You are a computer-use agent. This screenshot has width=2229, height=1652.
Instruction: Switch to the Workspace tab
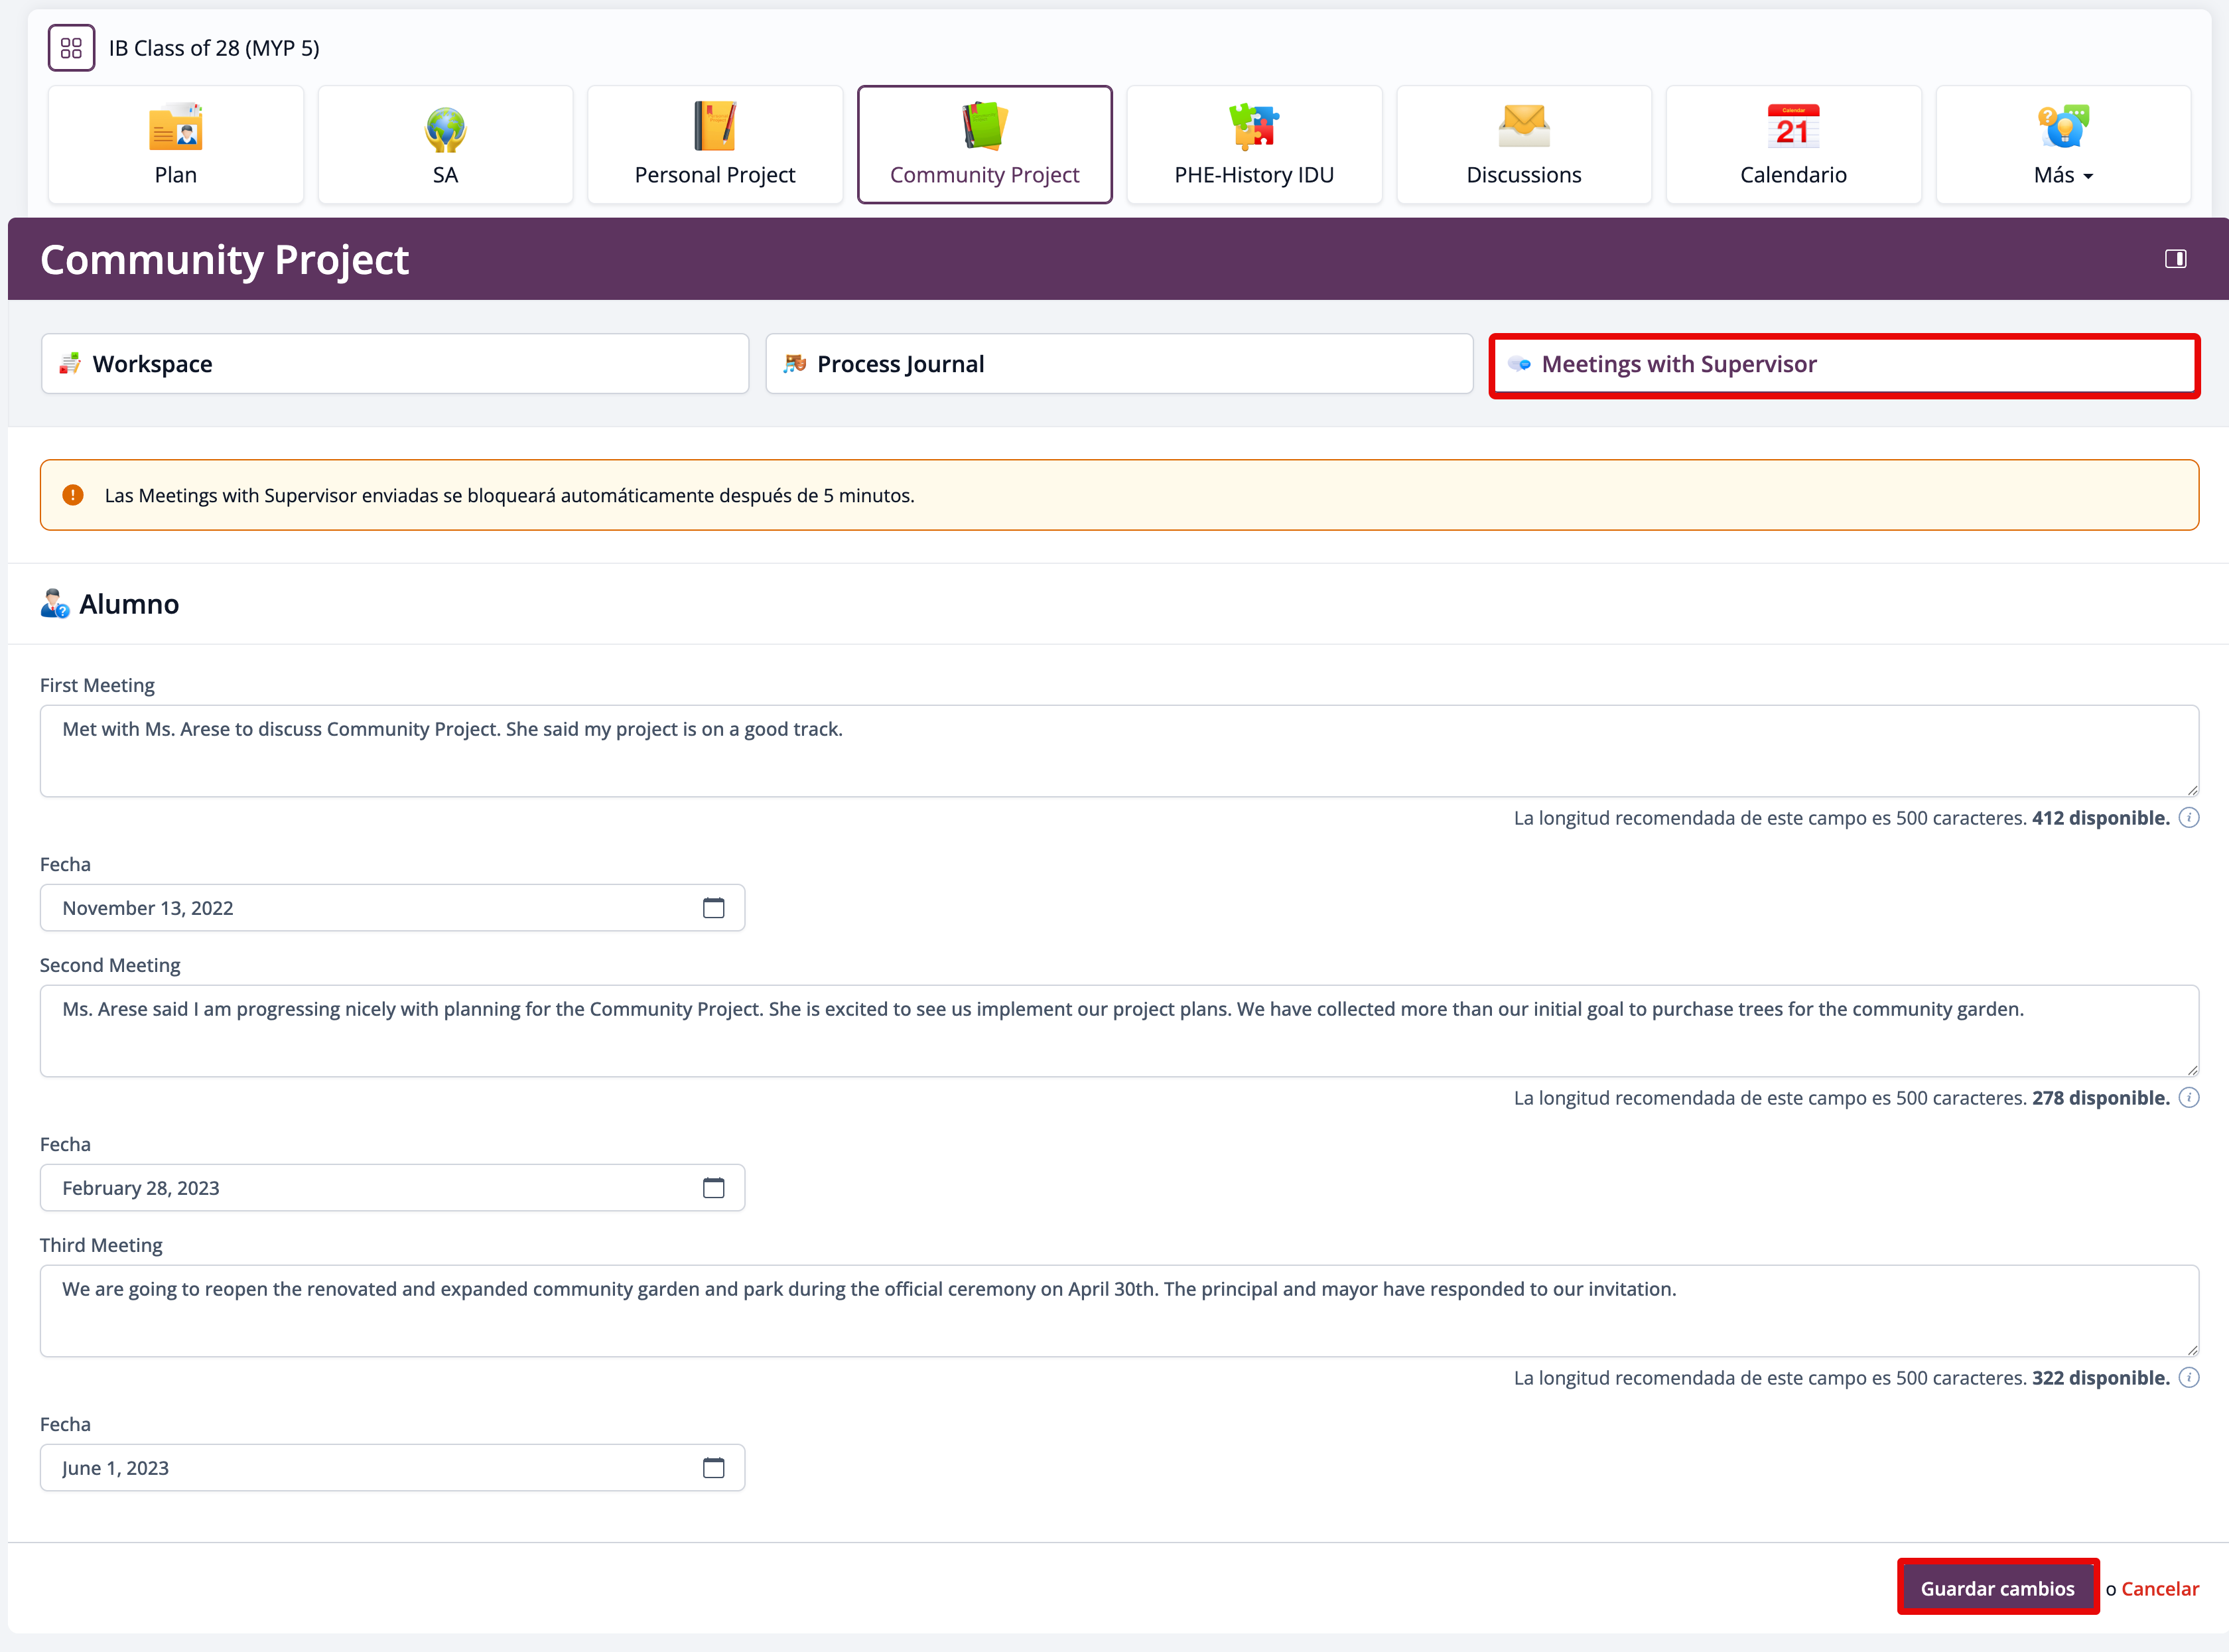tap(395, 364)
